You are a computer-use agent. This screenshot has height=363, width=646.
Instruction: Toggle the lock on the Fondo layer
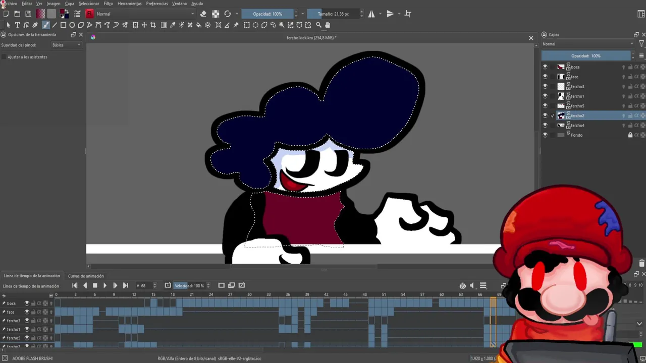tap(630, 135)
